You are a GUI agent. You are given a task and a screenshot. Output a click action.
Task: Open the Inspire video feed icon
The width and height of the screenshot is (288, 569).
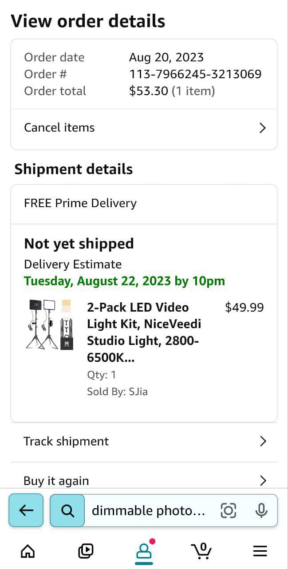tap(86, 551)
